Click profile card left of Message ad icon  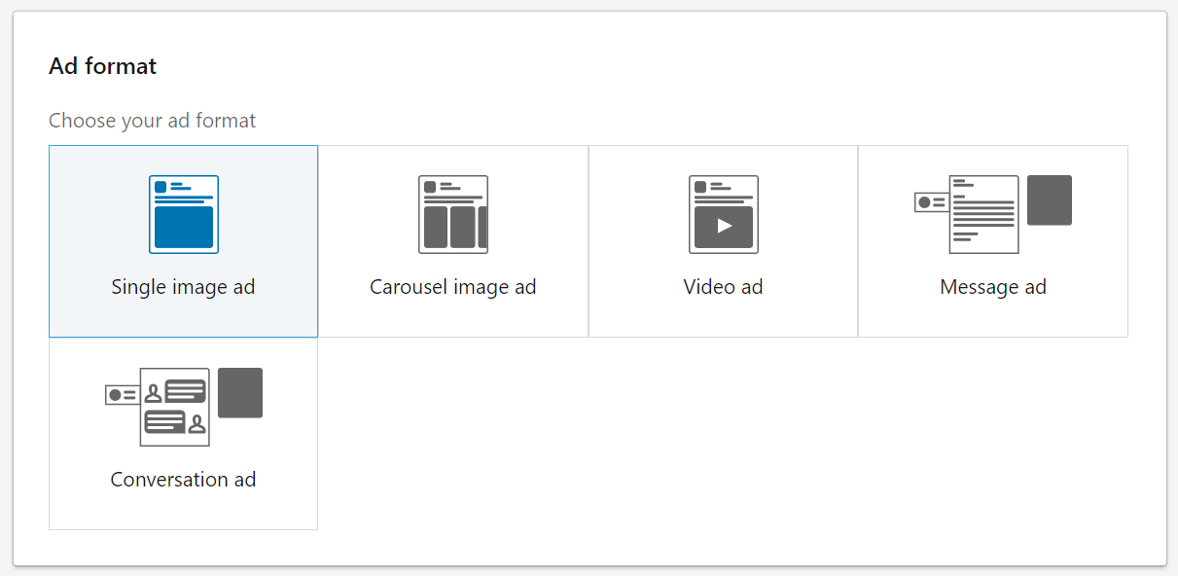931,201
